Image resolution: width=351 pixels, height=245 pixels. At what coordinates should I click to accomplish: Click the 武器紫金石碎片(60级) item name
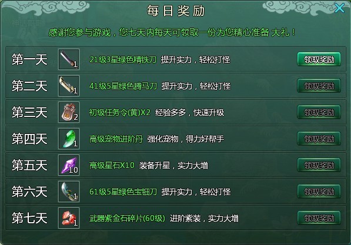pos(127,219)
